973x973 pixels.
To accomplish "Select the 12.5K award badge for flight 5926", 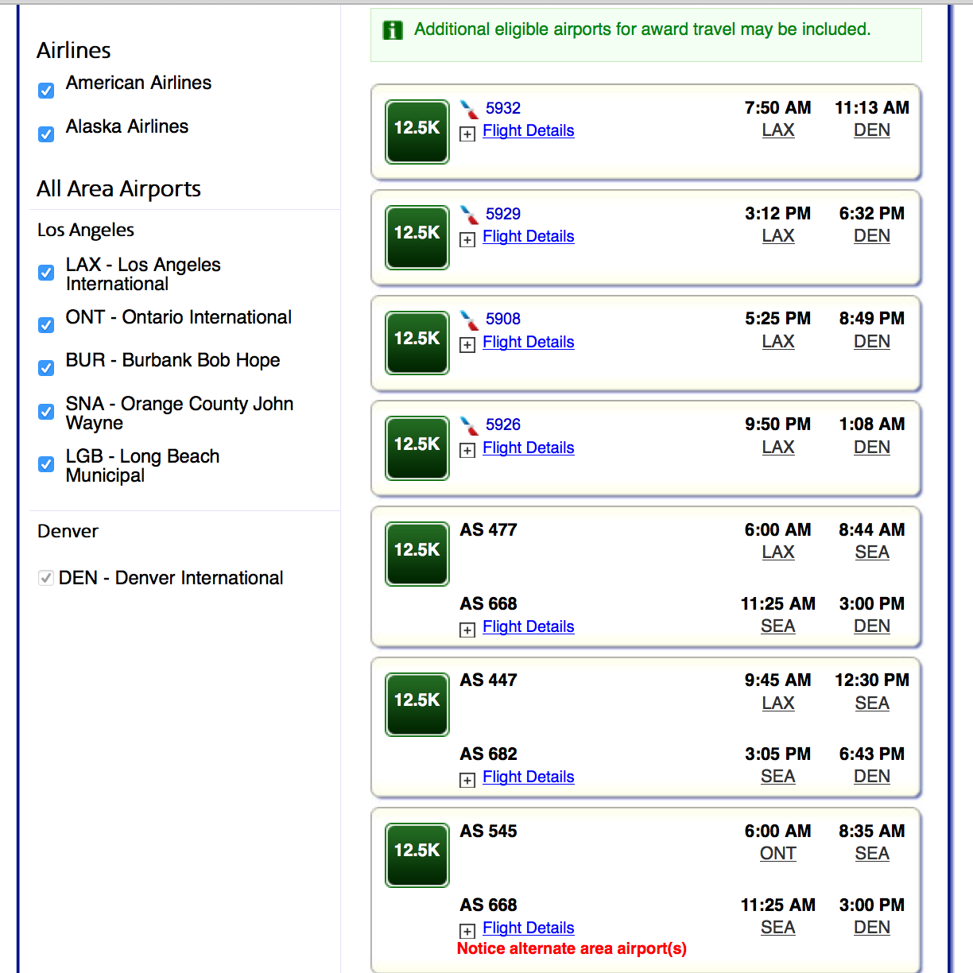I will coord(417,448).
